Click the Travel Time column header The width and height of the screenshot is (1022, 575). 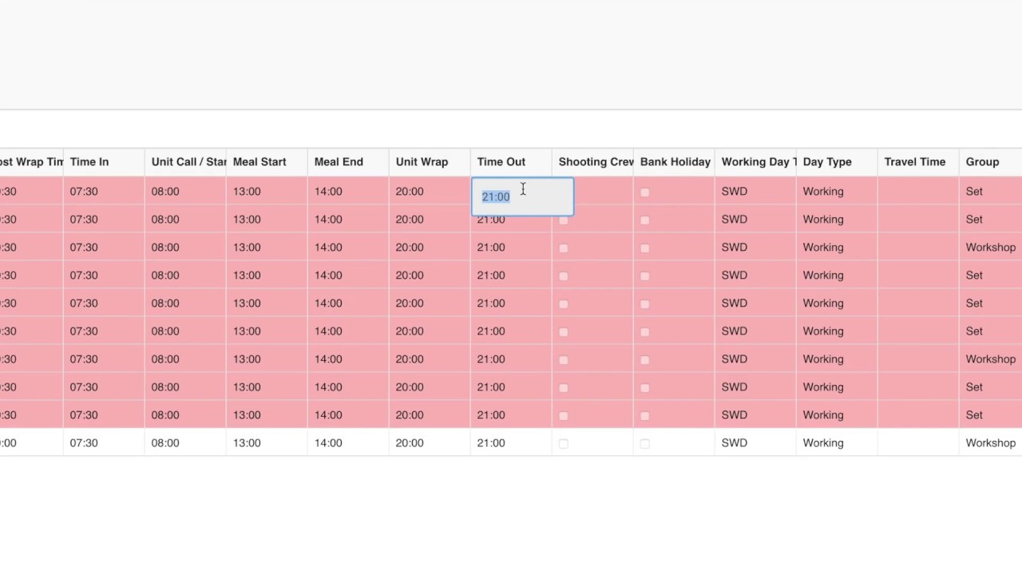tap(918, 161)
